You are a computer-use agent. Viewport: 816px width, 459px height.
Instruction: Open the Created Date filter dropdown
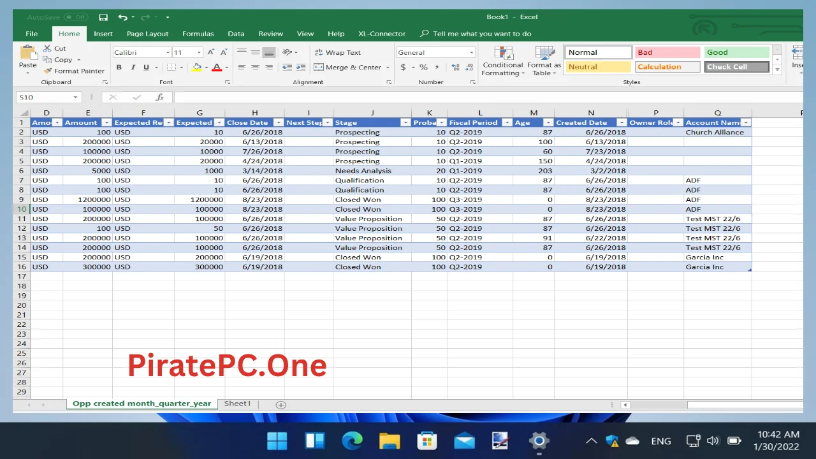[x=622, y=122]
